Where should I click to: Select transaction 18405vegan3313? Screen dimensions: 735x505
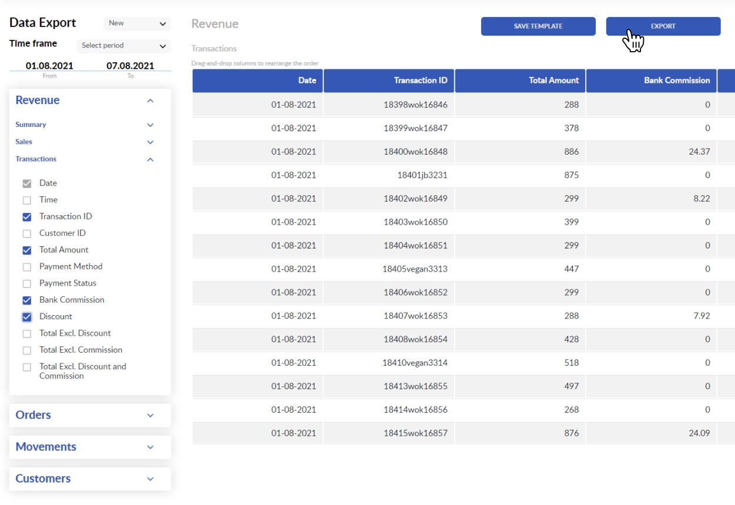point(415,269)
